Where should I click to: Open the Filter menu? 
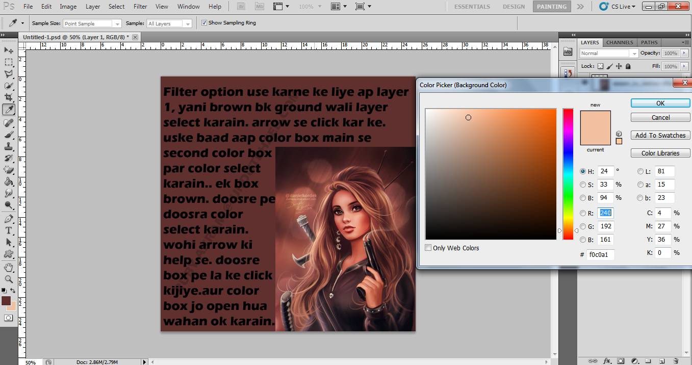[140, 7]
